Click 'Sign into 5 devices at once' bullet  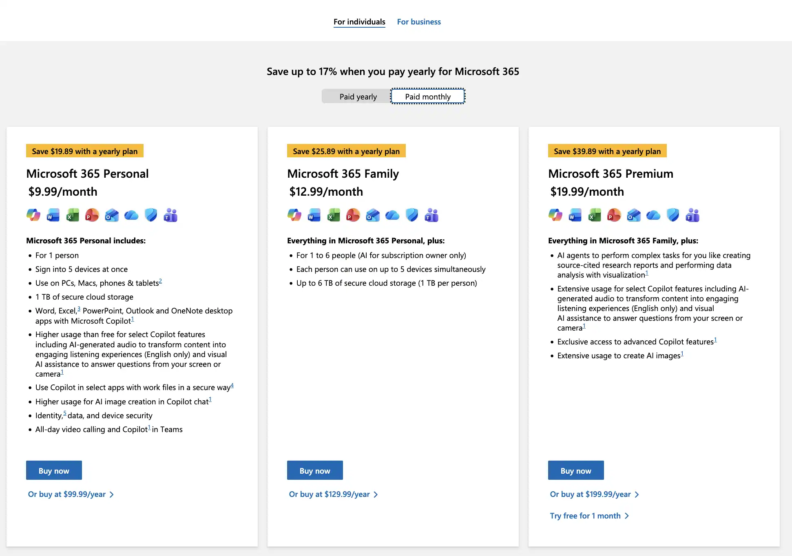click(82, 269)
